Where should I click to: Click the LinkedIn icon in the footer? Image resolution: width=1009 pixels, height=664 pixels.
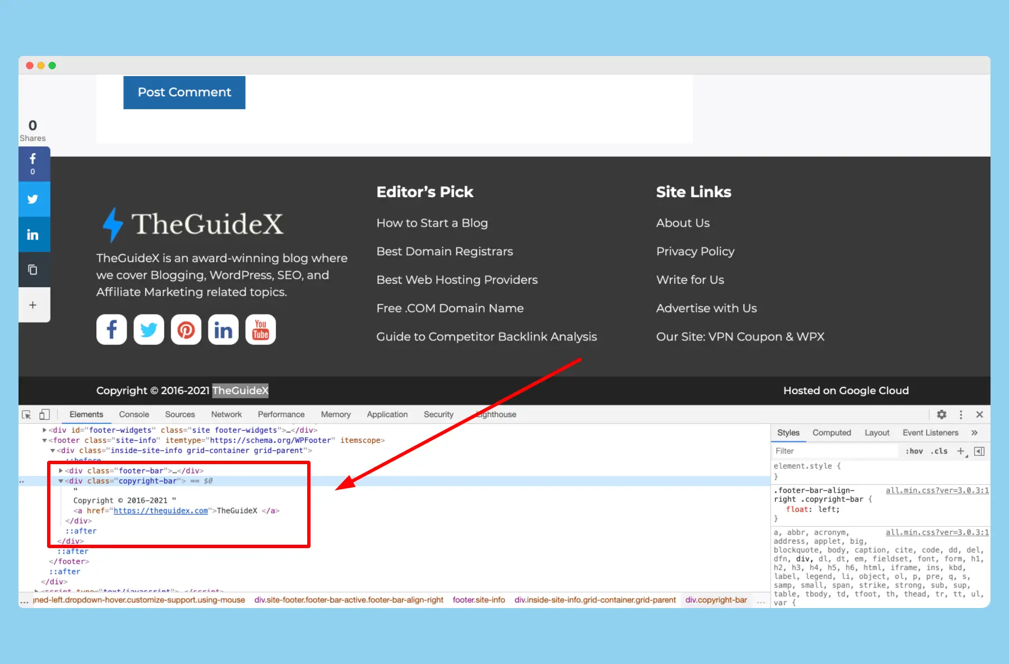(223, 329)
